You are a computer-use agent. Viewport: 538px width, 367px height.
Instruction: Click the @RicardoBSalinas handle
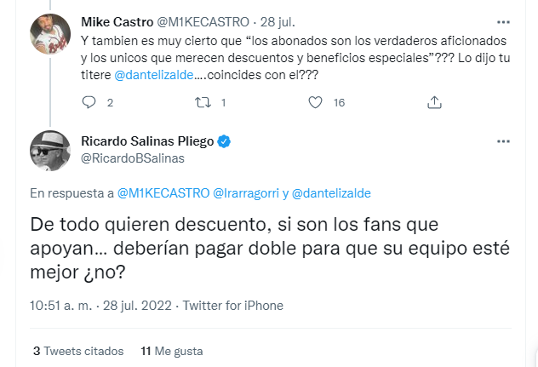pos(132,157)
